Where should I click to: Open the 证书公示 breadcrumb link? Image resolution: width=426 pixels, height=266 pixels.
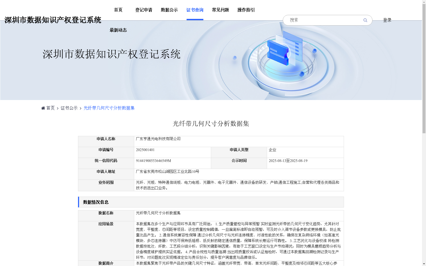click(x=69, y=108)
